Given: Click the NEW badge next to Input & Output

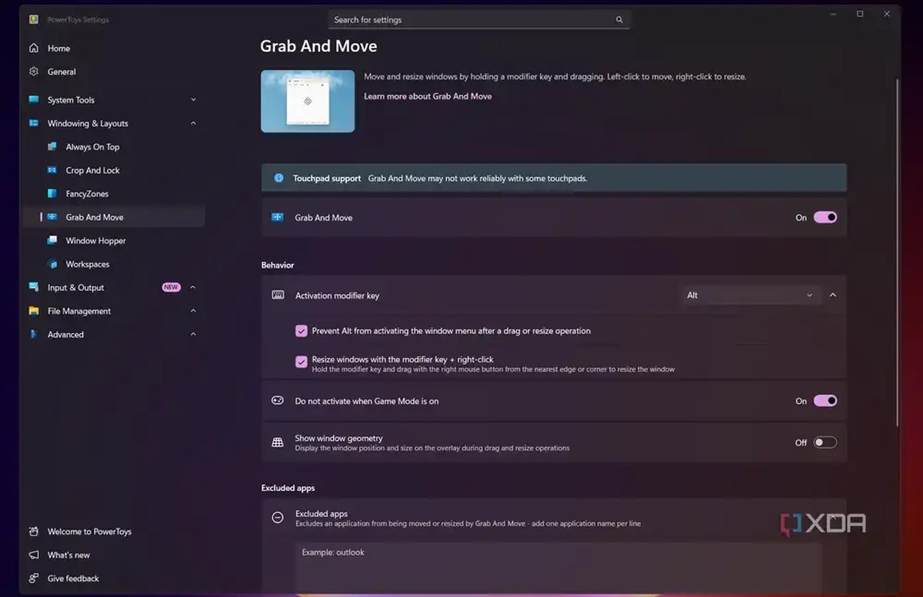Looking at the screenshot, I should 171,288.
